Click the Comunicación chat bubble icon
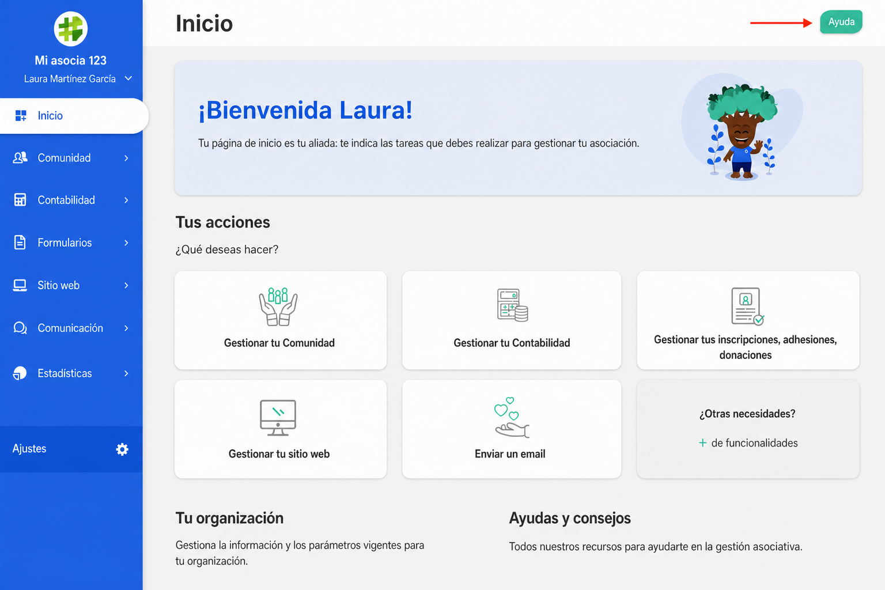Image resolution: width=885 pixels, height=590 pixels. 20,328
